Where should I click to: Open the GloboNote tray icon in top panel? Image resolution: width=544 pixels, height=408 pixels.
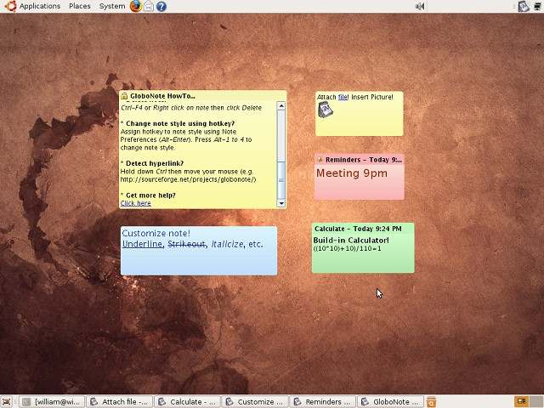[524, 6]
